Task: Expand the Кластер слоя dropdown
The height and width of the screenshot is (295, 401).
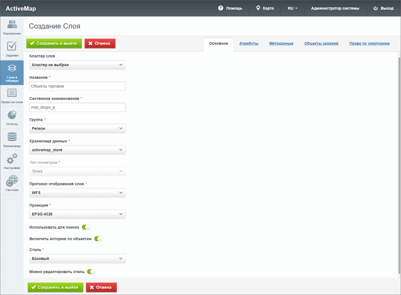Action: (x=77, y=65)
